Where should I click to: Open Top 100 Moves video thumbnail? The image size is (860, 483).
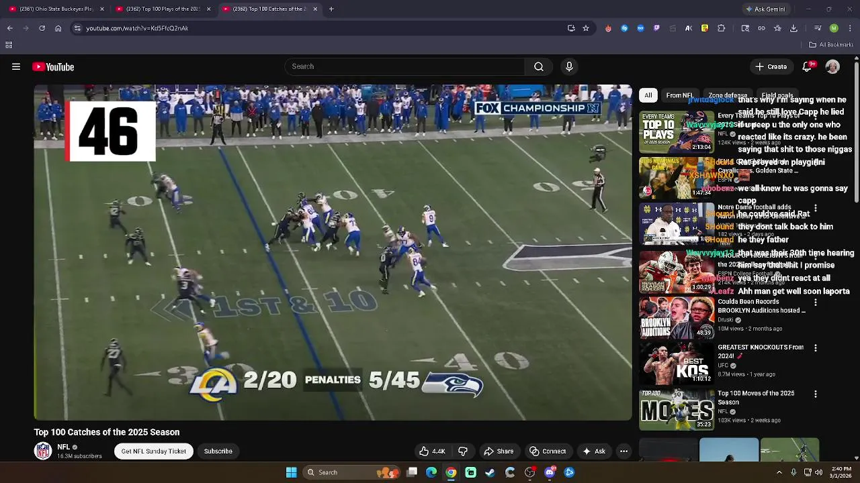(x=677, y=410)
